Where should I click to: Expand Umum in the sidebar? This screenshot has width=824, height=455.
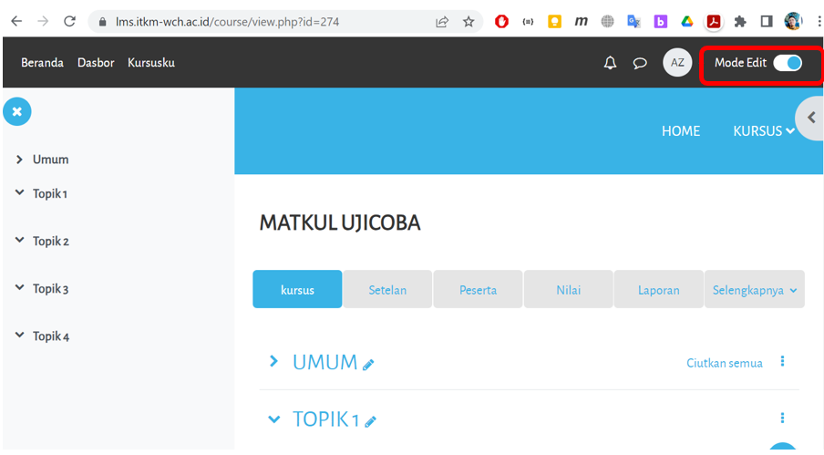(x=20, y=160)
